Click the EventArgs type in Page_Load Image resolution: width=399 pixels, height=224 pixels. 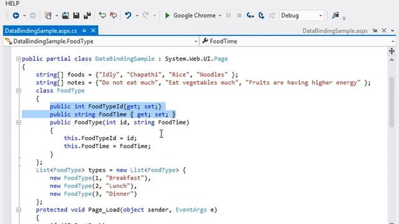191,210
